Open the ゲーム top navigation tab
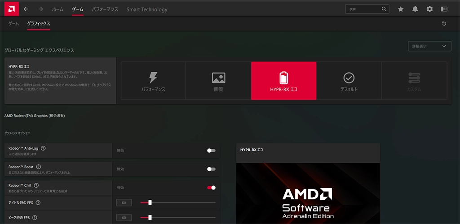Image resolution: width=460 pixels, height=224 pixels. (77, 9)
